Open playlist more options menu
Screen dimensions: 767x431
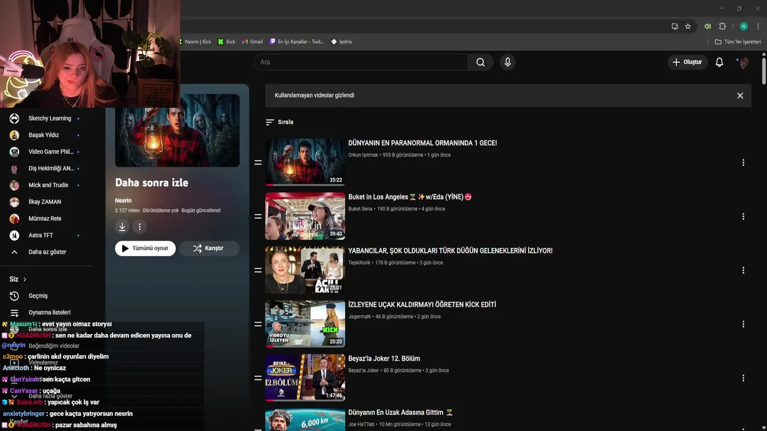[140, 227]
